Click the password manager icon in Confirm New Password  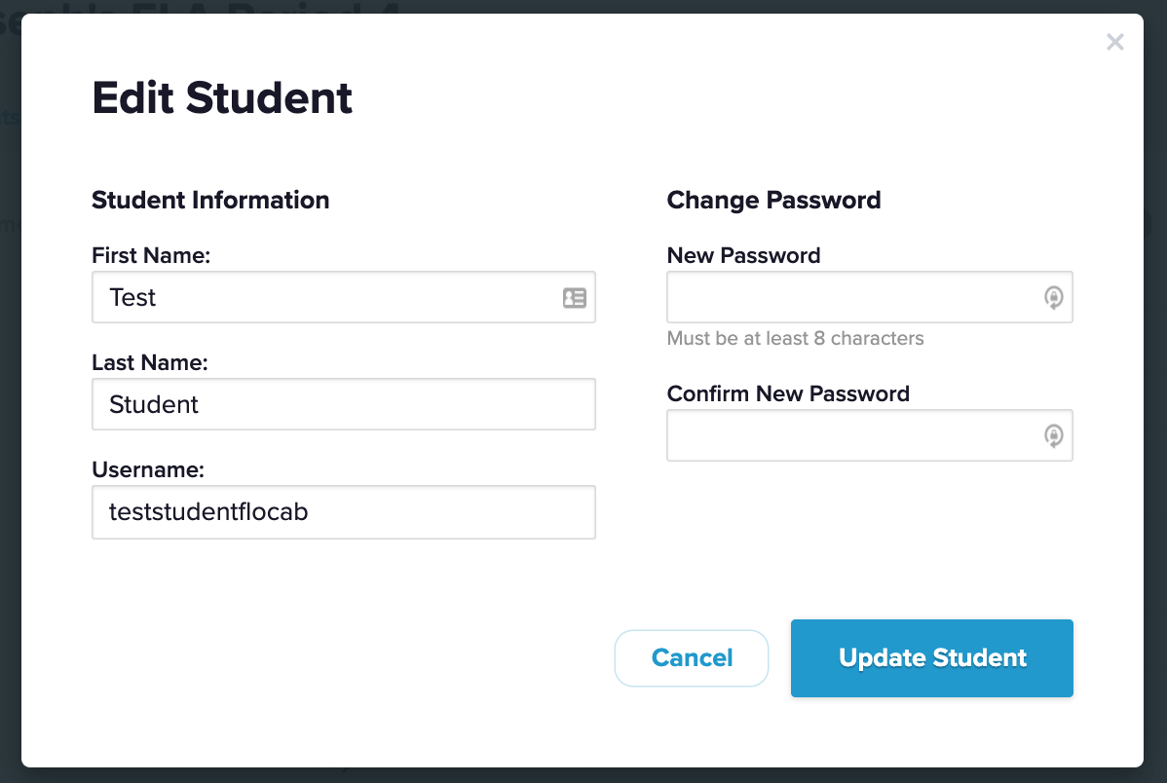click(1053, 436)
